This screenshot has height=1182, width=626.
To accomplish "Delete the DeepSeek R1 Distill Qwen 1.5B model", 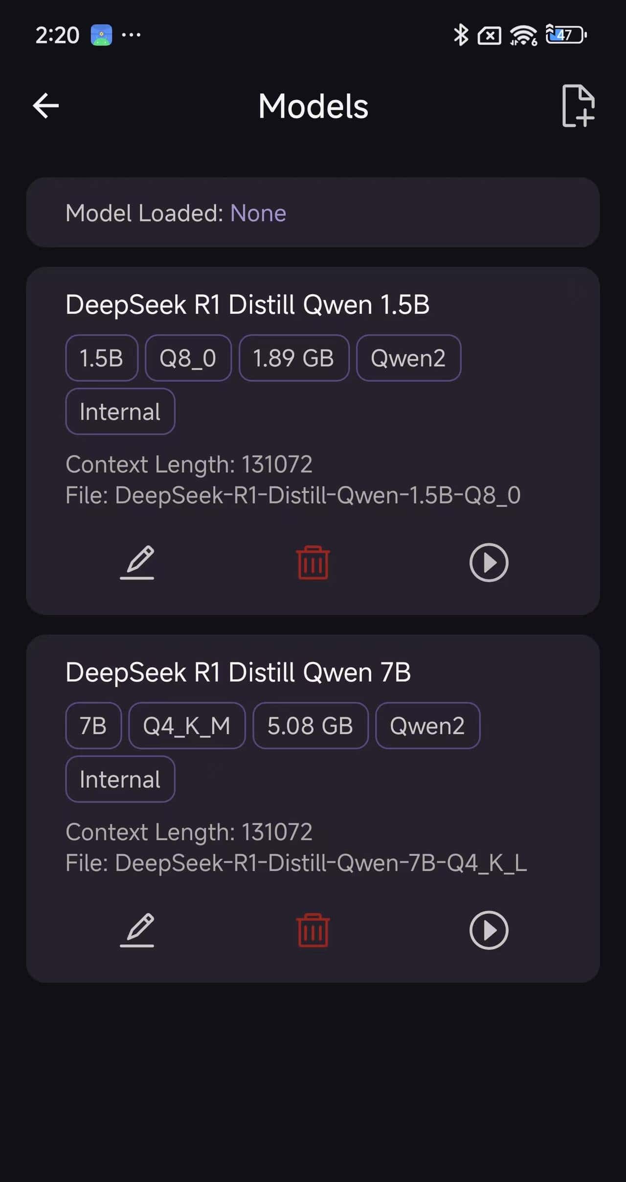I will [x=313, y=562].
